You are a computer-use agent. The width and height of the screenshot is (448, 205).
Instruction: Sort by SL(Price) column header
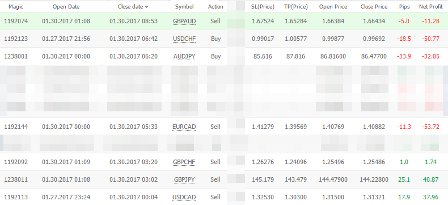click(263, 7)
